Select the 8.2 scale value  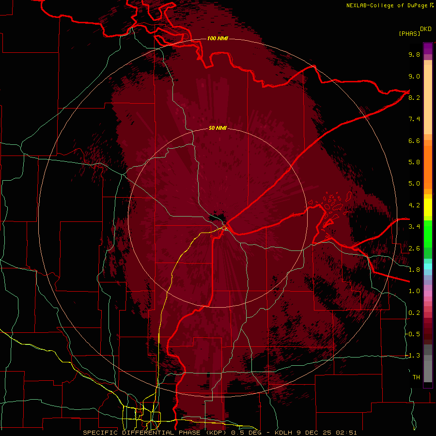coord(414,97)
